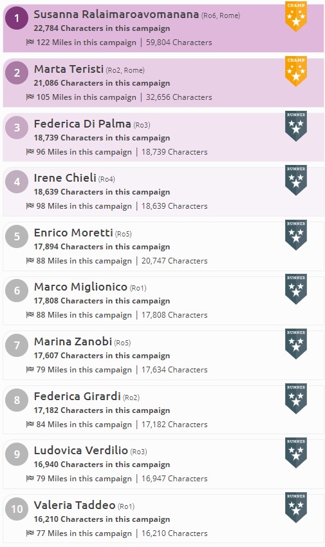Click the rank 10 circle

(17, 509)
